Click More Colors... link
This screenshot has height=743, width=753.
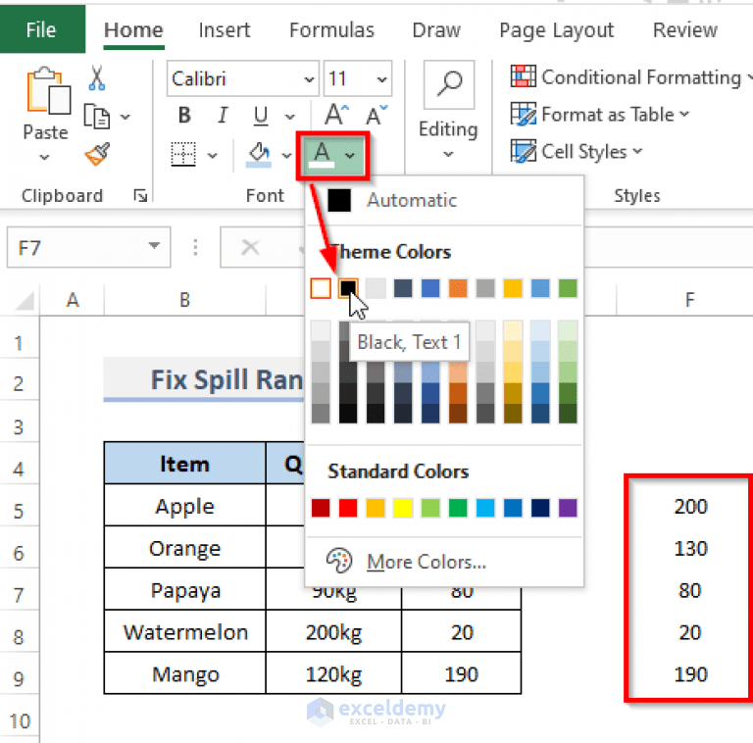click(x=427, y=562)
